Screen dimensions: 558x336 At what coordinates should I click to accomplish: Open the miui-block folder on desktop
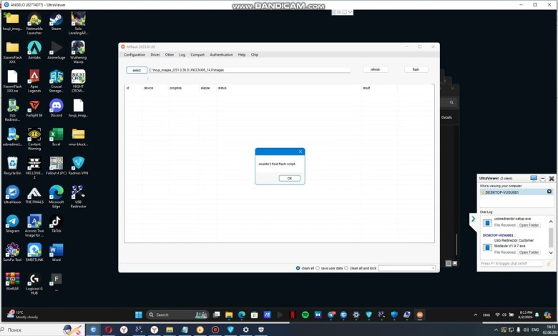[78, 137]
